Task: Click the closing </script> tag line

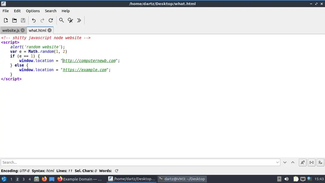Action: click(x=11, y=79)
